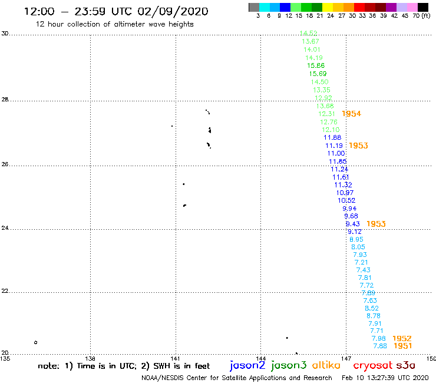Select the 10.97 wave height reading

point(345,193)
